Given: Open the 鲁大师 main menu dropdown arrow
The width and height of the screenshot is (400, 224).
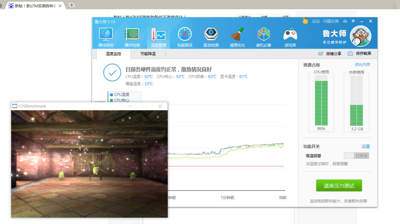Looking at the screenshot, I should [353, 21].
